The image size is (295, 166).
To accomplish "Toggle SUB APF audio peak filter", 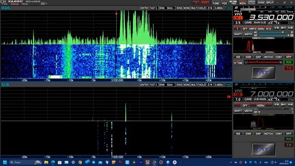I will (x=289, y=133).
